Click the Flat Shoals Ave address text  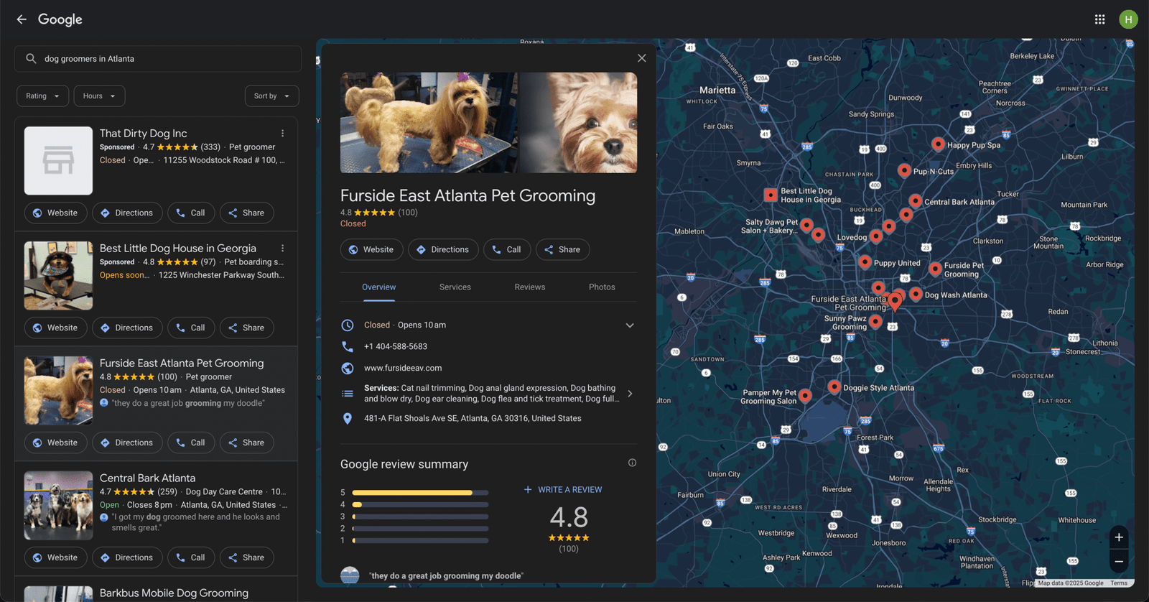(x=473, y=418)
